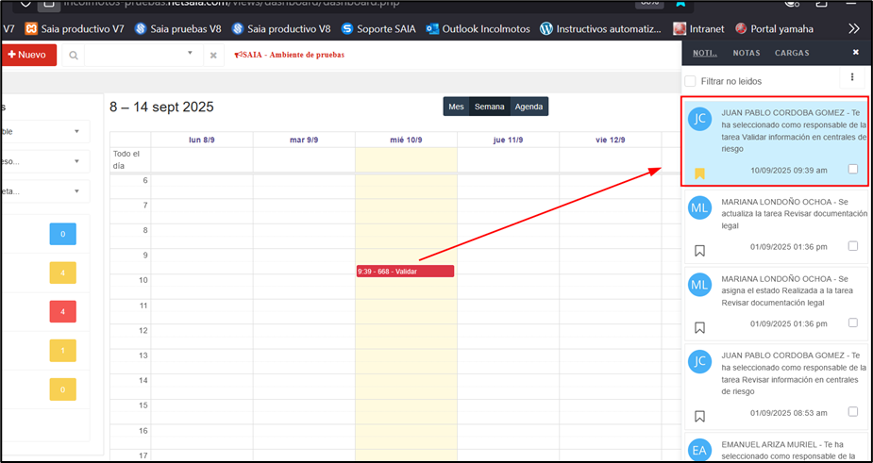Tick the checkbox on the 08:53 am notification
The image size is (873, 463).
click(x=853, y=412)
